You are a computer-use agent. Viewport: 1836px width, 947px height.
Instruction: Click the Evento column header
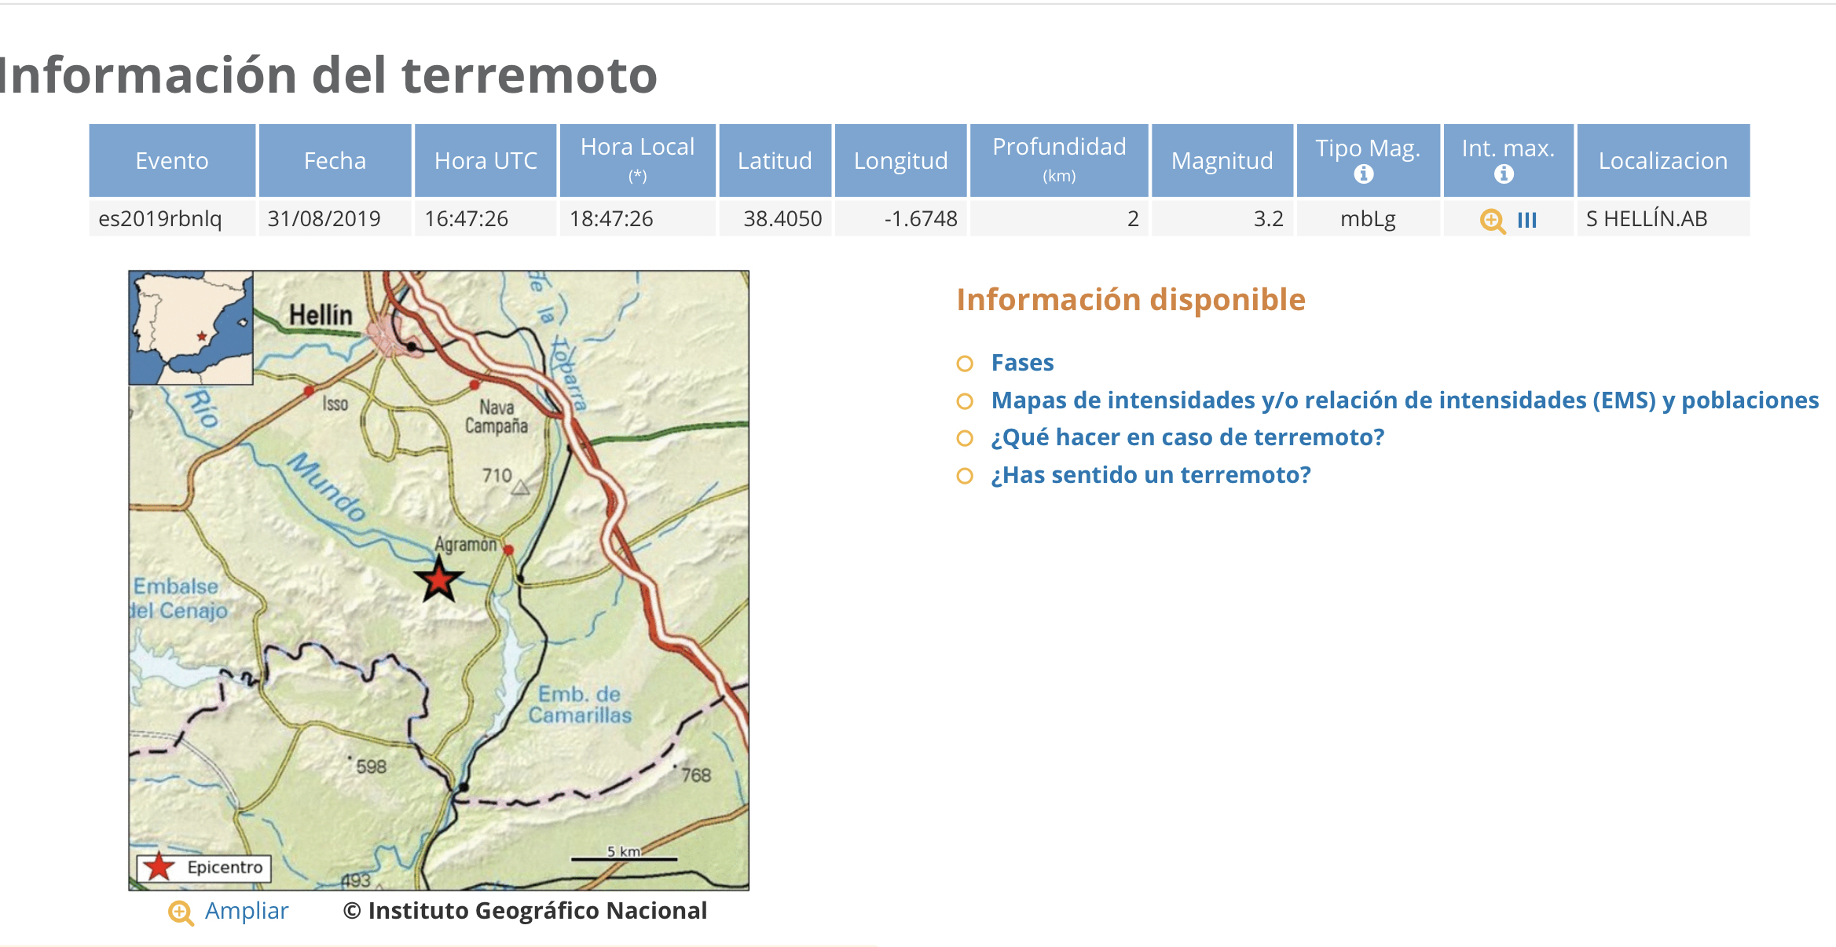point(172,161)
